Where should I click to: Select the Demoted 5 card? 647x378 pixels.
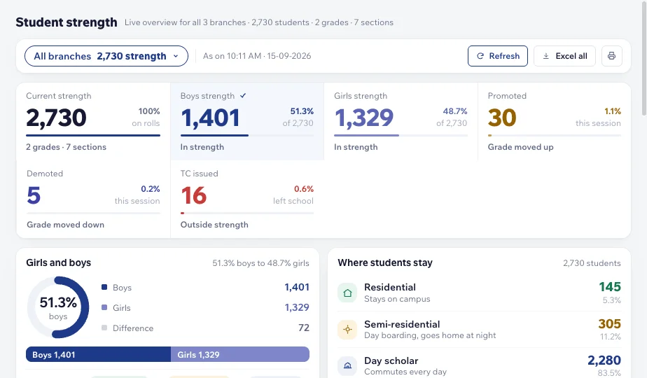(93, 199)
